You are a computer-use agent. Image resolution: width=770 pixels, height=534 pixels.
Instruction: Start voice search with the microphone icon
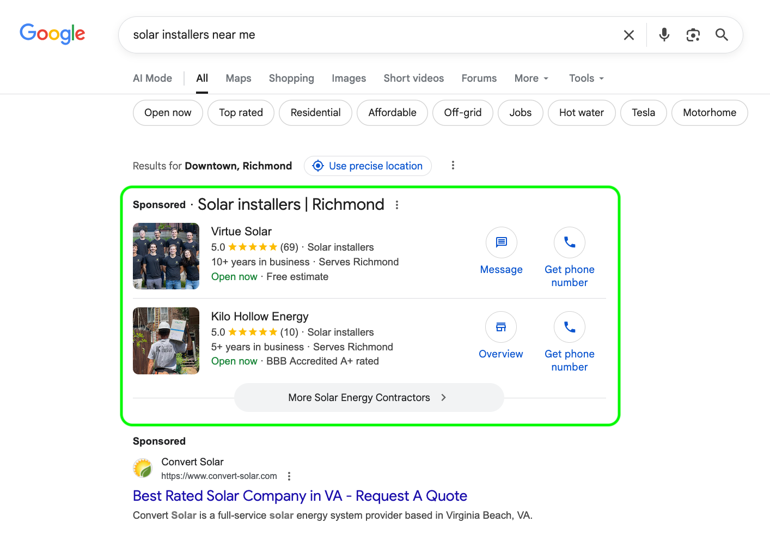[x=664, y=35]
